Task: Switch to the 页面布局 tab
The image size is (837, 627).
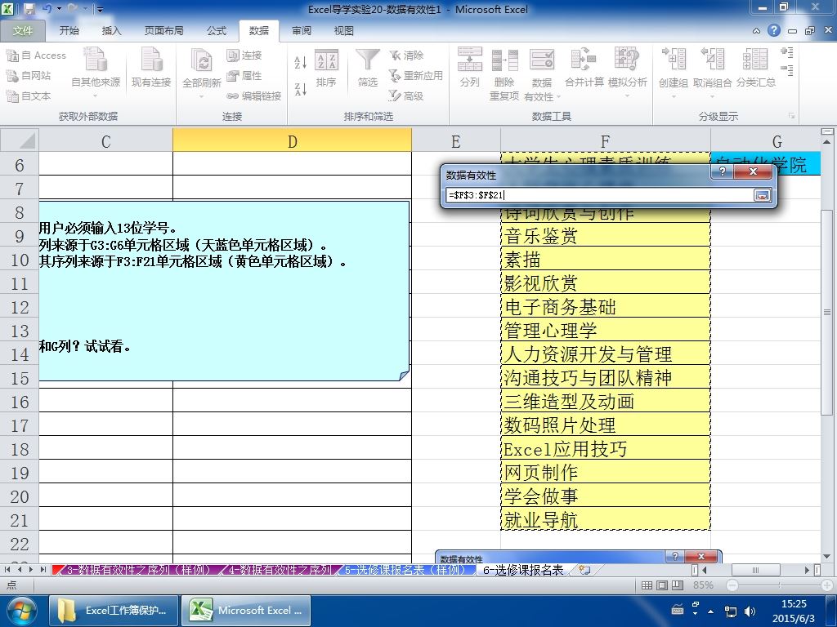Action: click(163, 31)
